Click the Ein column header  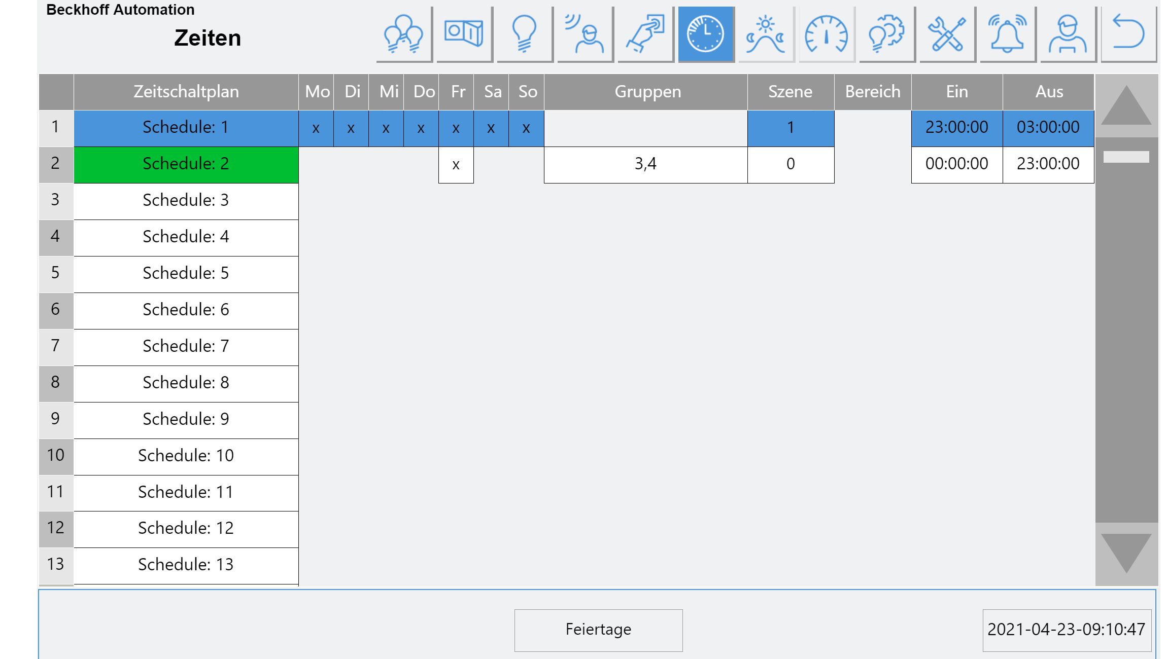[x=957, y=92]
